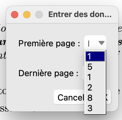Collapse the Première page dropdown arrow
122x120 pixels.
click(102, 43)
